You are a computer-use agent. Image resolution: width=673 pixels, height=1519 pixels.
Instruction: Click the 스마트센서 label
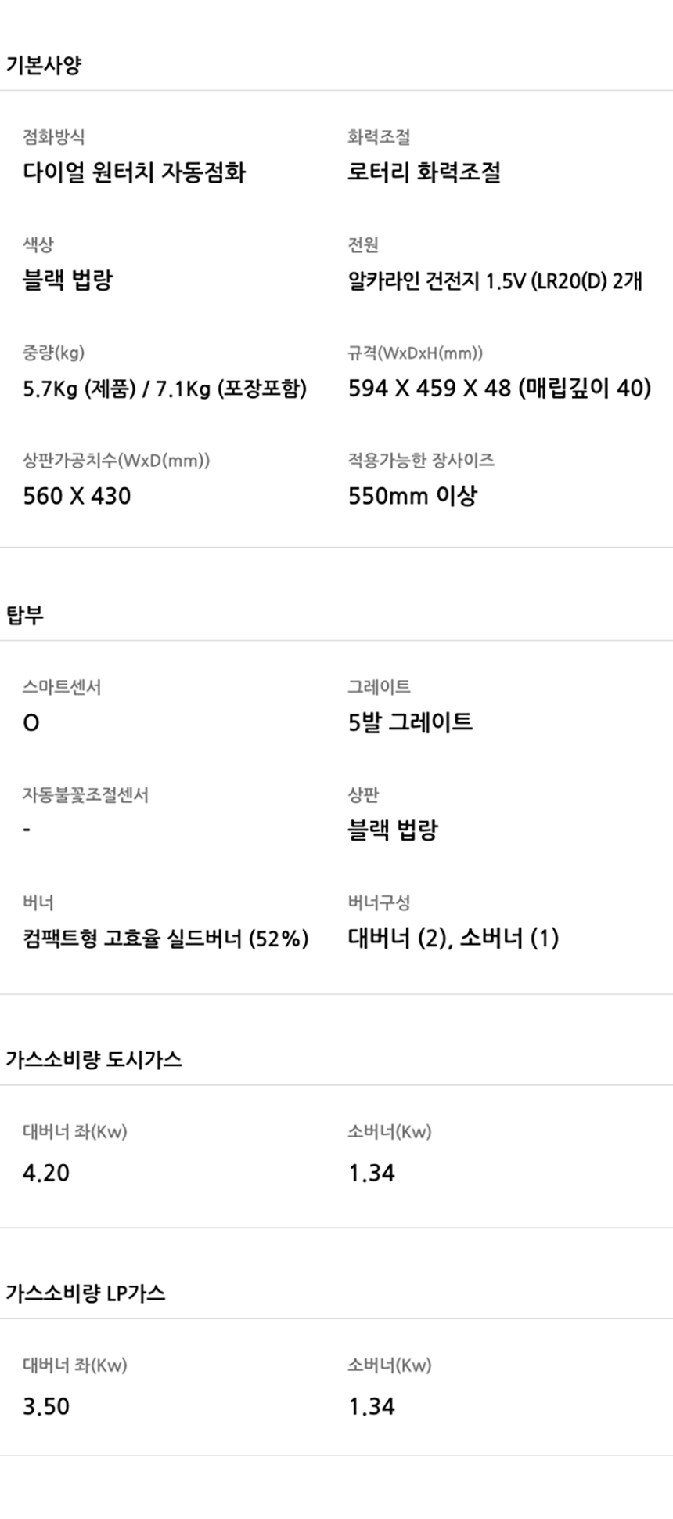coord(62,687)
